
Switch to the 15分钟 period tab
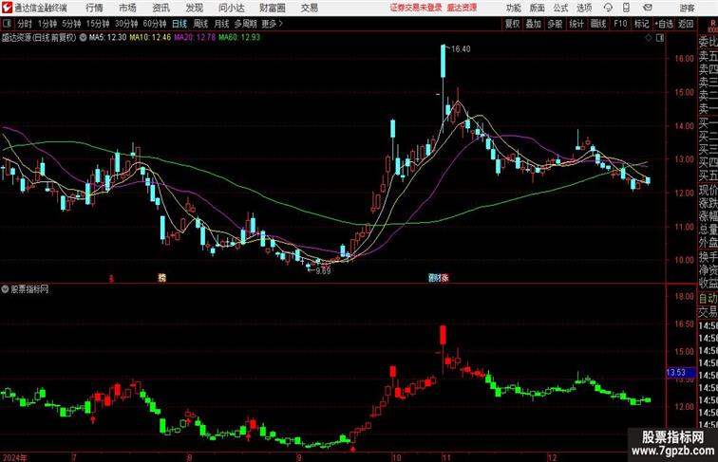(98, 24)
